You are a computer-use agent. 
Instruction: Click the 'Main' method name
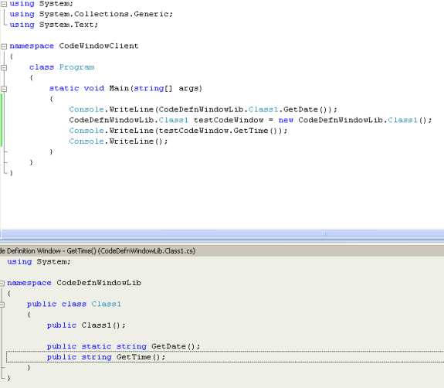tap(119, 88)
